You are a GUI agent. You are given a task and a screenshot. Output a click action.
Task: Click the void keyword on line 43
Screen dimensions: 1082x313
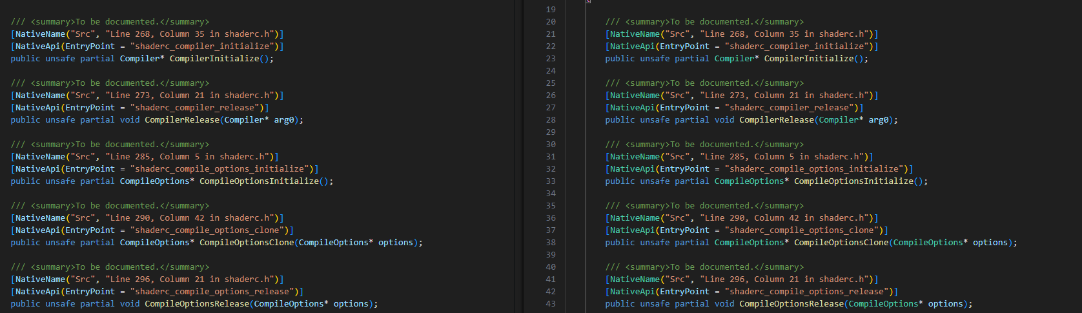(x=724, y=304)
